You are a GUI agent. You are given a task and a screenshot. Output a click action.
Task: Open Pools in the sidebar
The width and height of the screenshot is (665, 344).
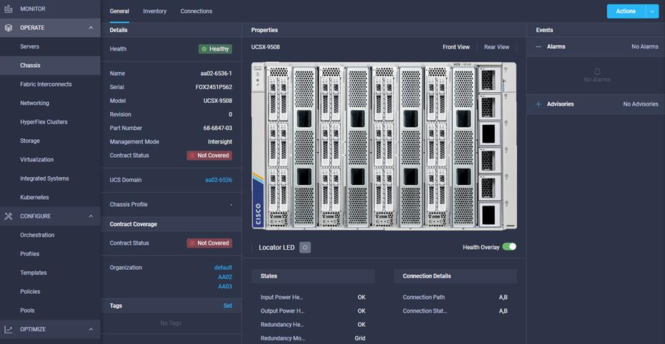click(50, 310)
